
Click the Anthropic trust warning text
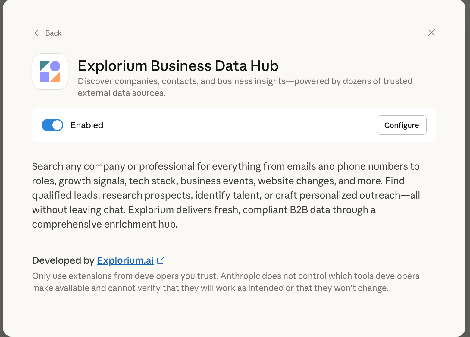point(225,282)
